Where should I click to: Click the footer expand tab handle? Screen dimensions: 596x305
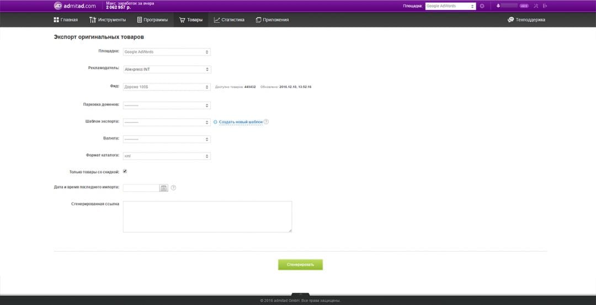pos(300,295)
